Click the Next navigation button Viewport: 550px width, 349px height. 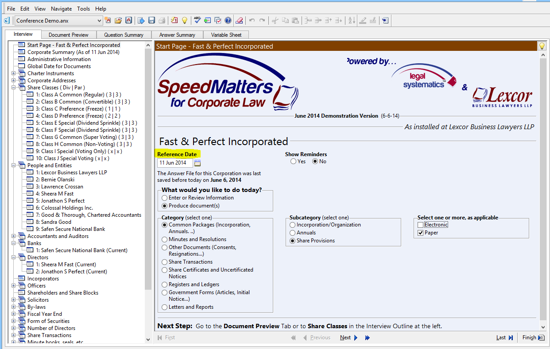coord(349,337)
